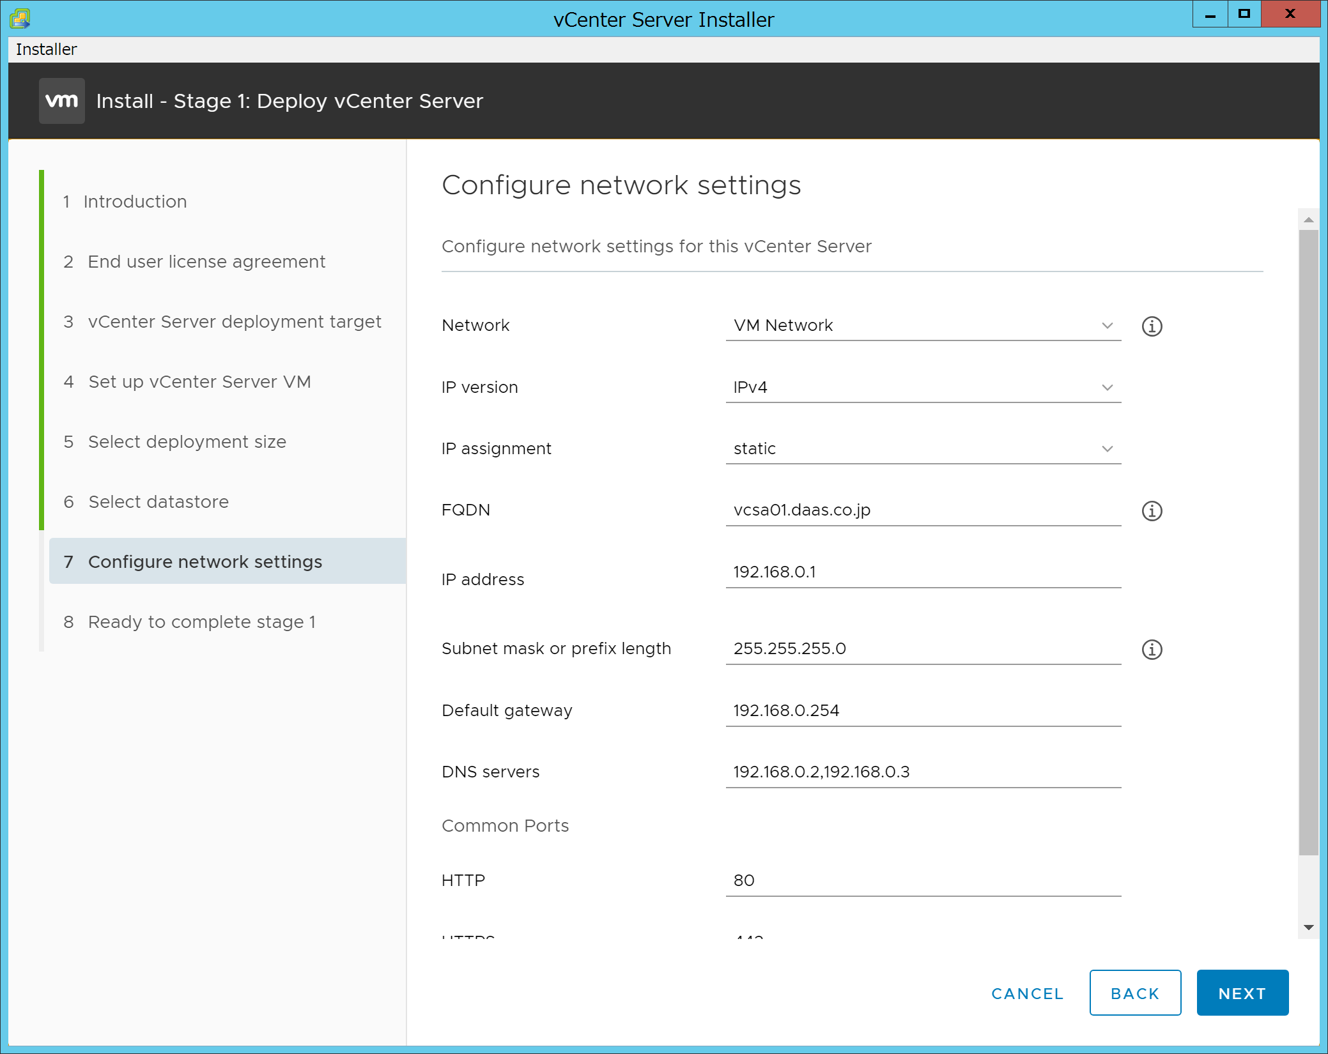
Task: Click the DNS servers input field
Action: [923, 772]
